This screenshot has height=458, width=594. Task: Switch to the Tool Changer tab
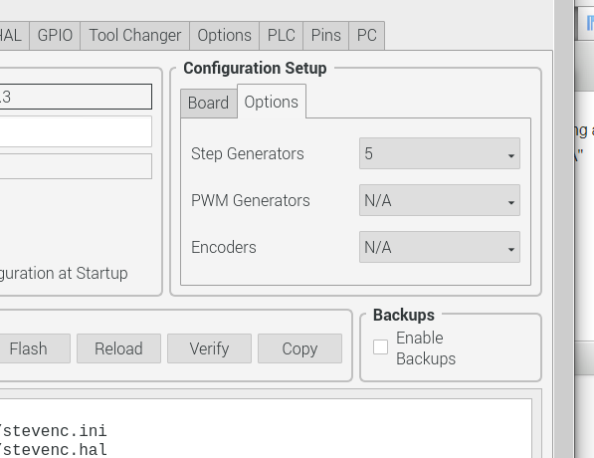pyautogui.click(x=135, y=36)
